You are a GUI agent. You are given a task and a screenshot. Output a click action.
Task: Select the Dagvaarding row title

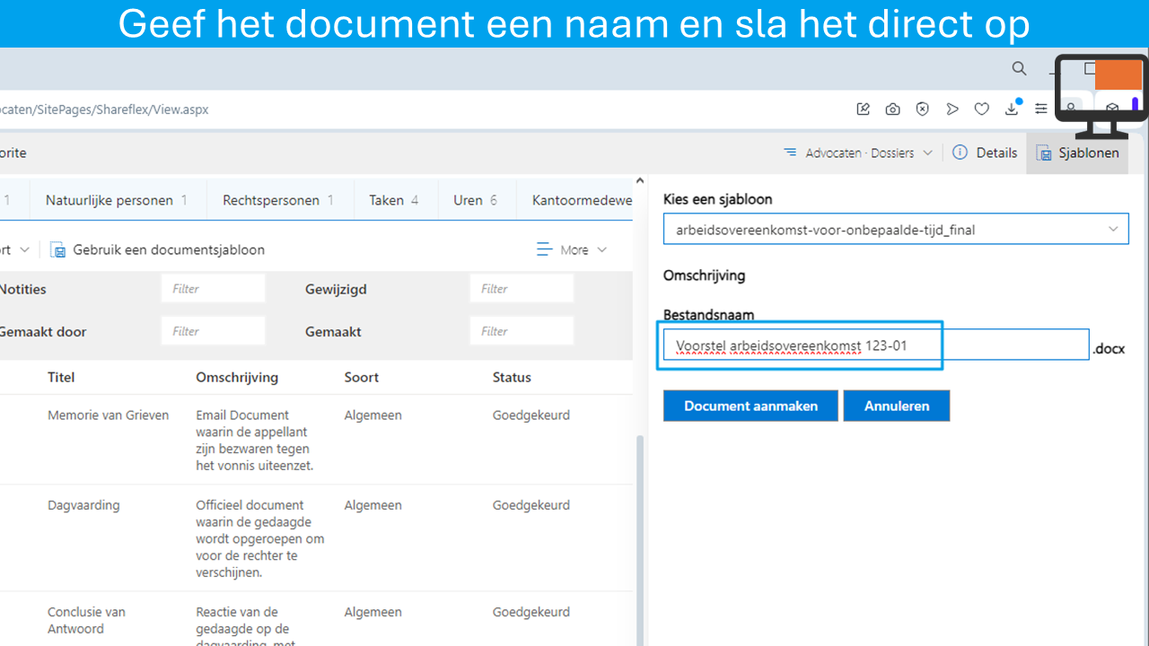pos(83,505)
